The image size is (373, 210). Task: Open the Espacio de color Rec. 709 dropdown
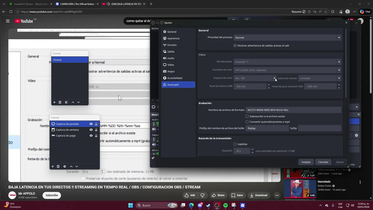tap(255, 78)
